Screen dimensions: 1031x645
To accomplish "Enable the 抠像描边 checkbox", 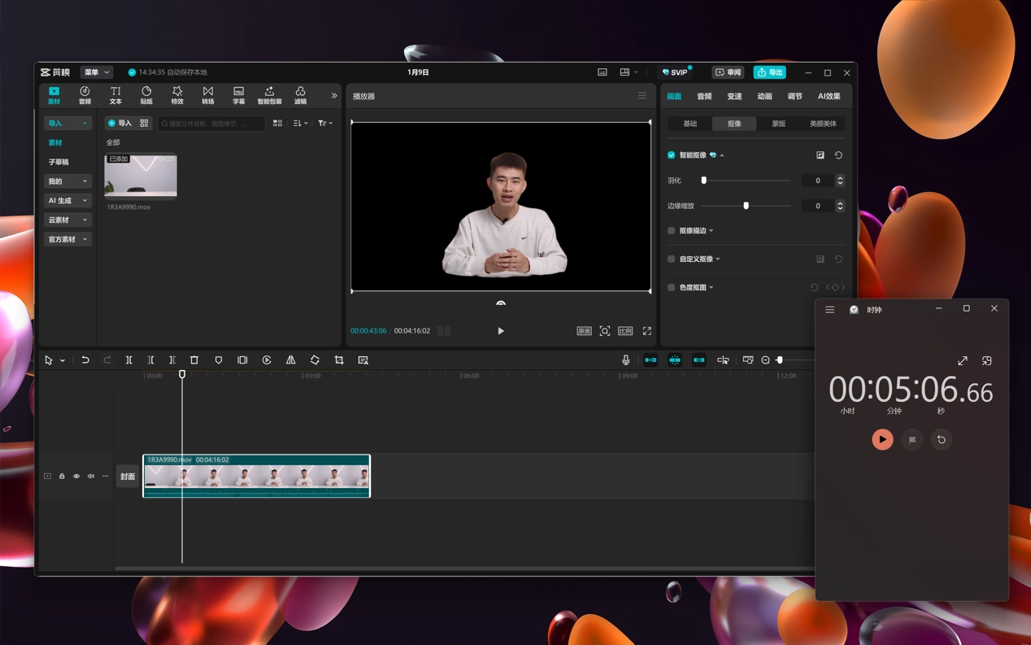I will pos(672,231).
